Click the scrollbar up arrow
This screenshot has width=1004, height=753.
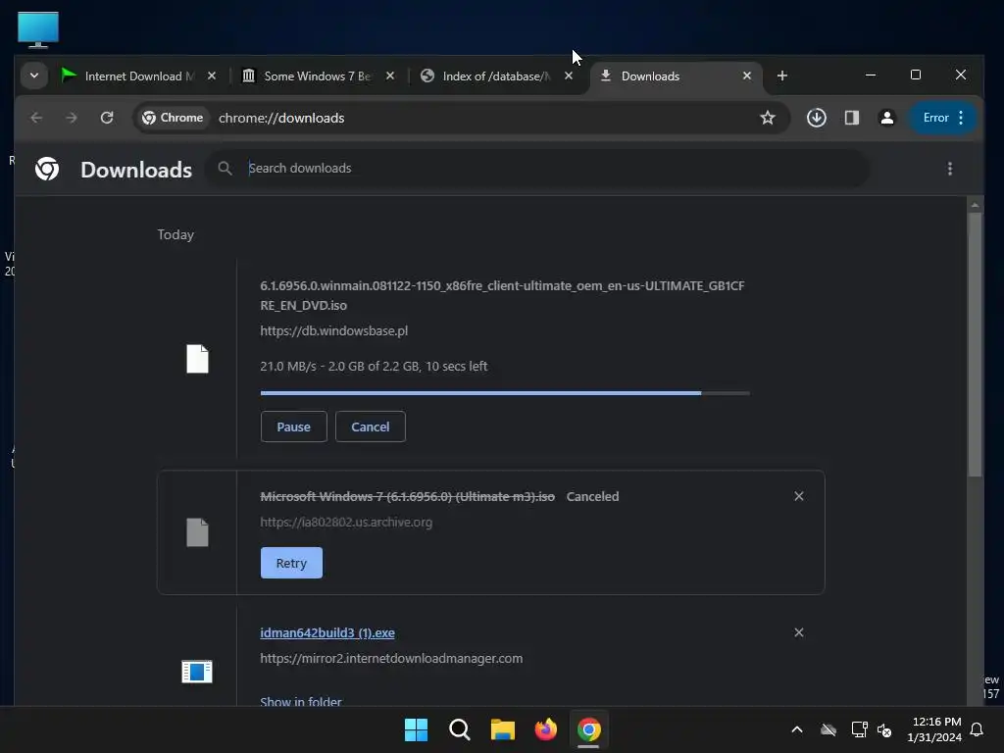[x=975, y=205]
